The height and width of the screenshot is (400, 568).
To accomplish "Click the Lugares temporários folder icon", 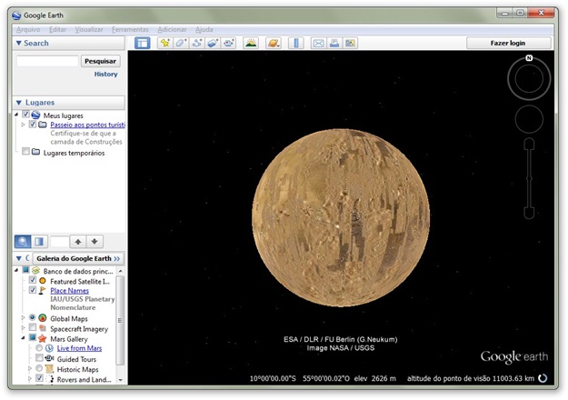I will [35, 152].
